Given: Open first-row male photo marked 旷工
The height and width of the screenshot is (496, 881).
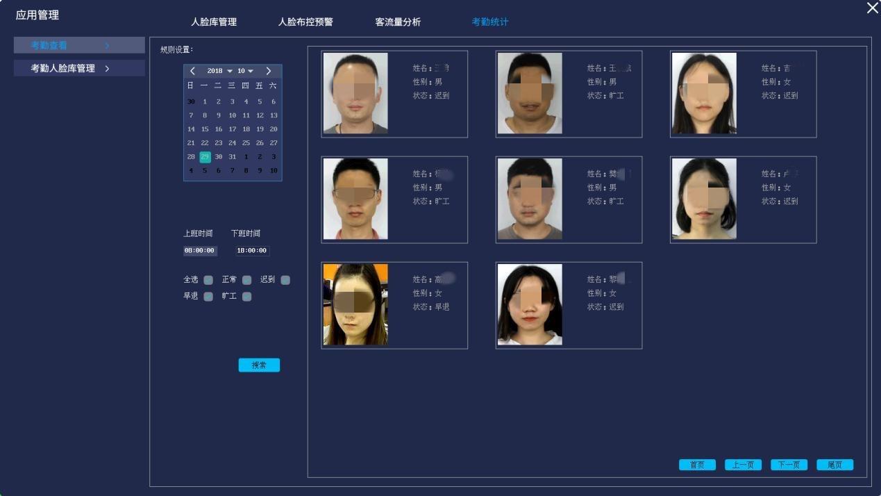Looking at the screenshot, I should pyautogui.click(x=530, y=93).
